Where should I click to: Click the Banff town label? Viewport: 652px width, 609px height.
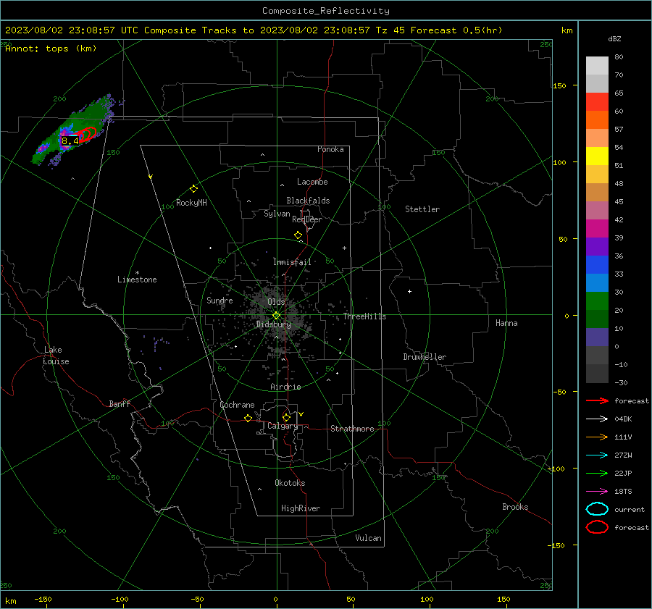pyautogui.click(x=120, y=403)
